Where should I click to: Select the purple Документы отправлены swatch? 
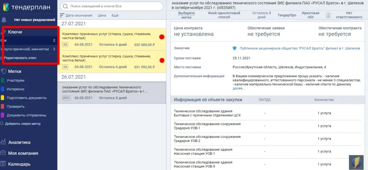coord(3,115)
